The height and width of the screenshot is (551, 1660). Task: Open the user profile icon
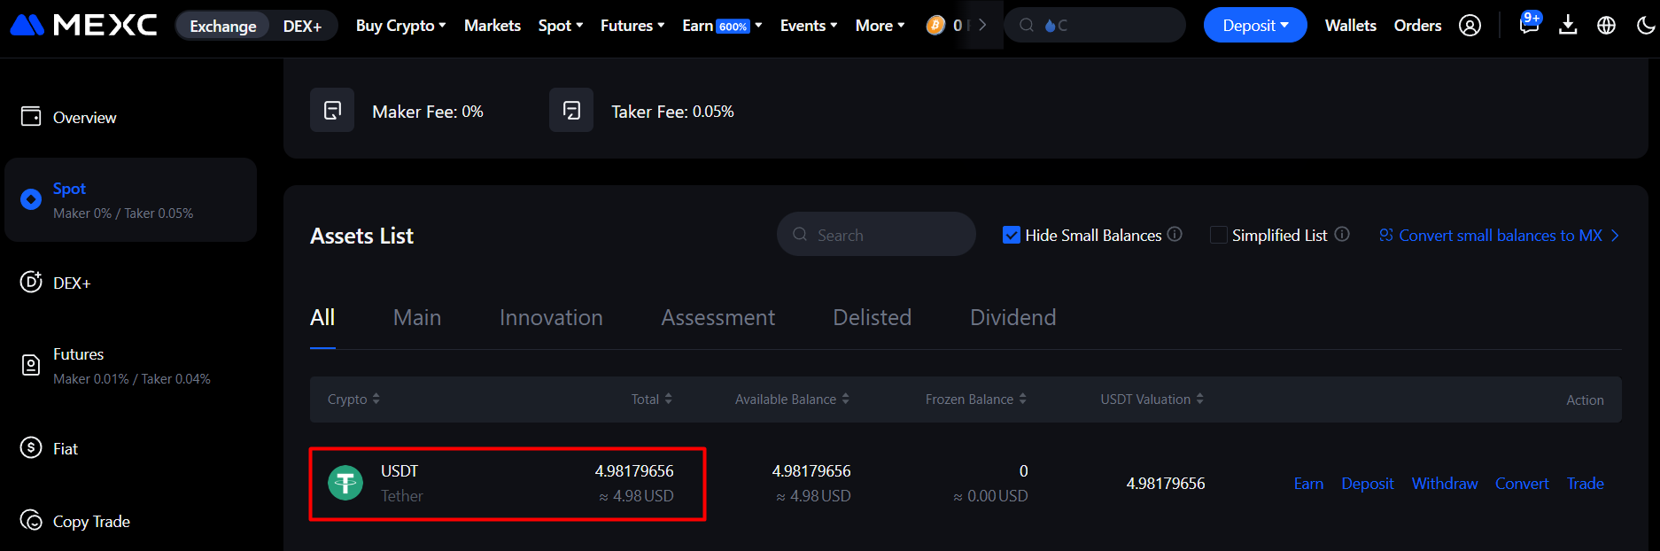click(x=1470, y=26)
